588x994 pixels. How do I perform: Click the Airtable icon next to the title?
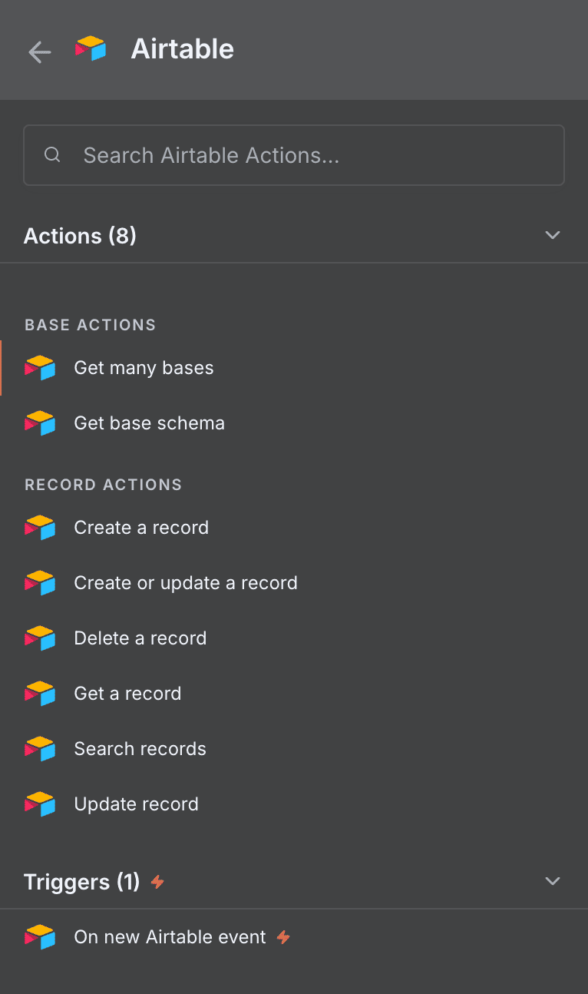(x=91, y=49)
